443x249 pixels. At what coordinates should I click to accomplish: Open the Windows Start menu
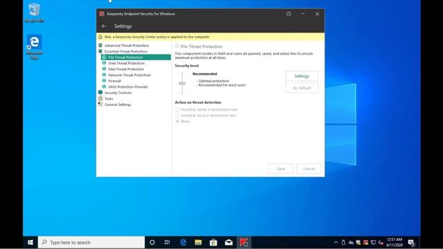click(30, 242)
